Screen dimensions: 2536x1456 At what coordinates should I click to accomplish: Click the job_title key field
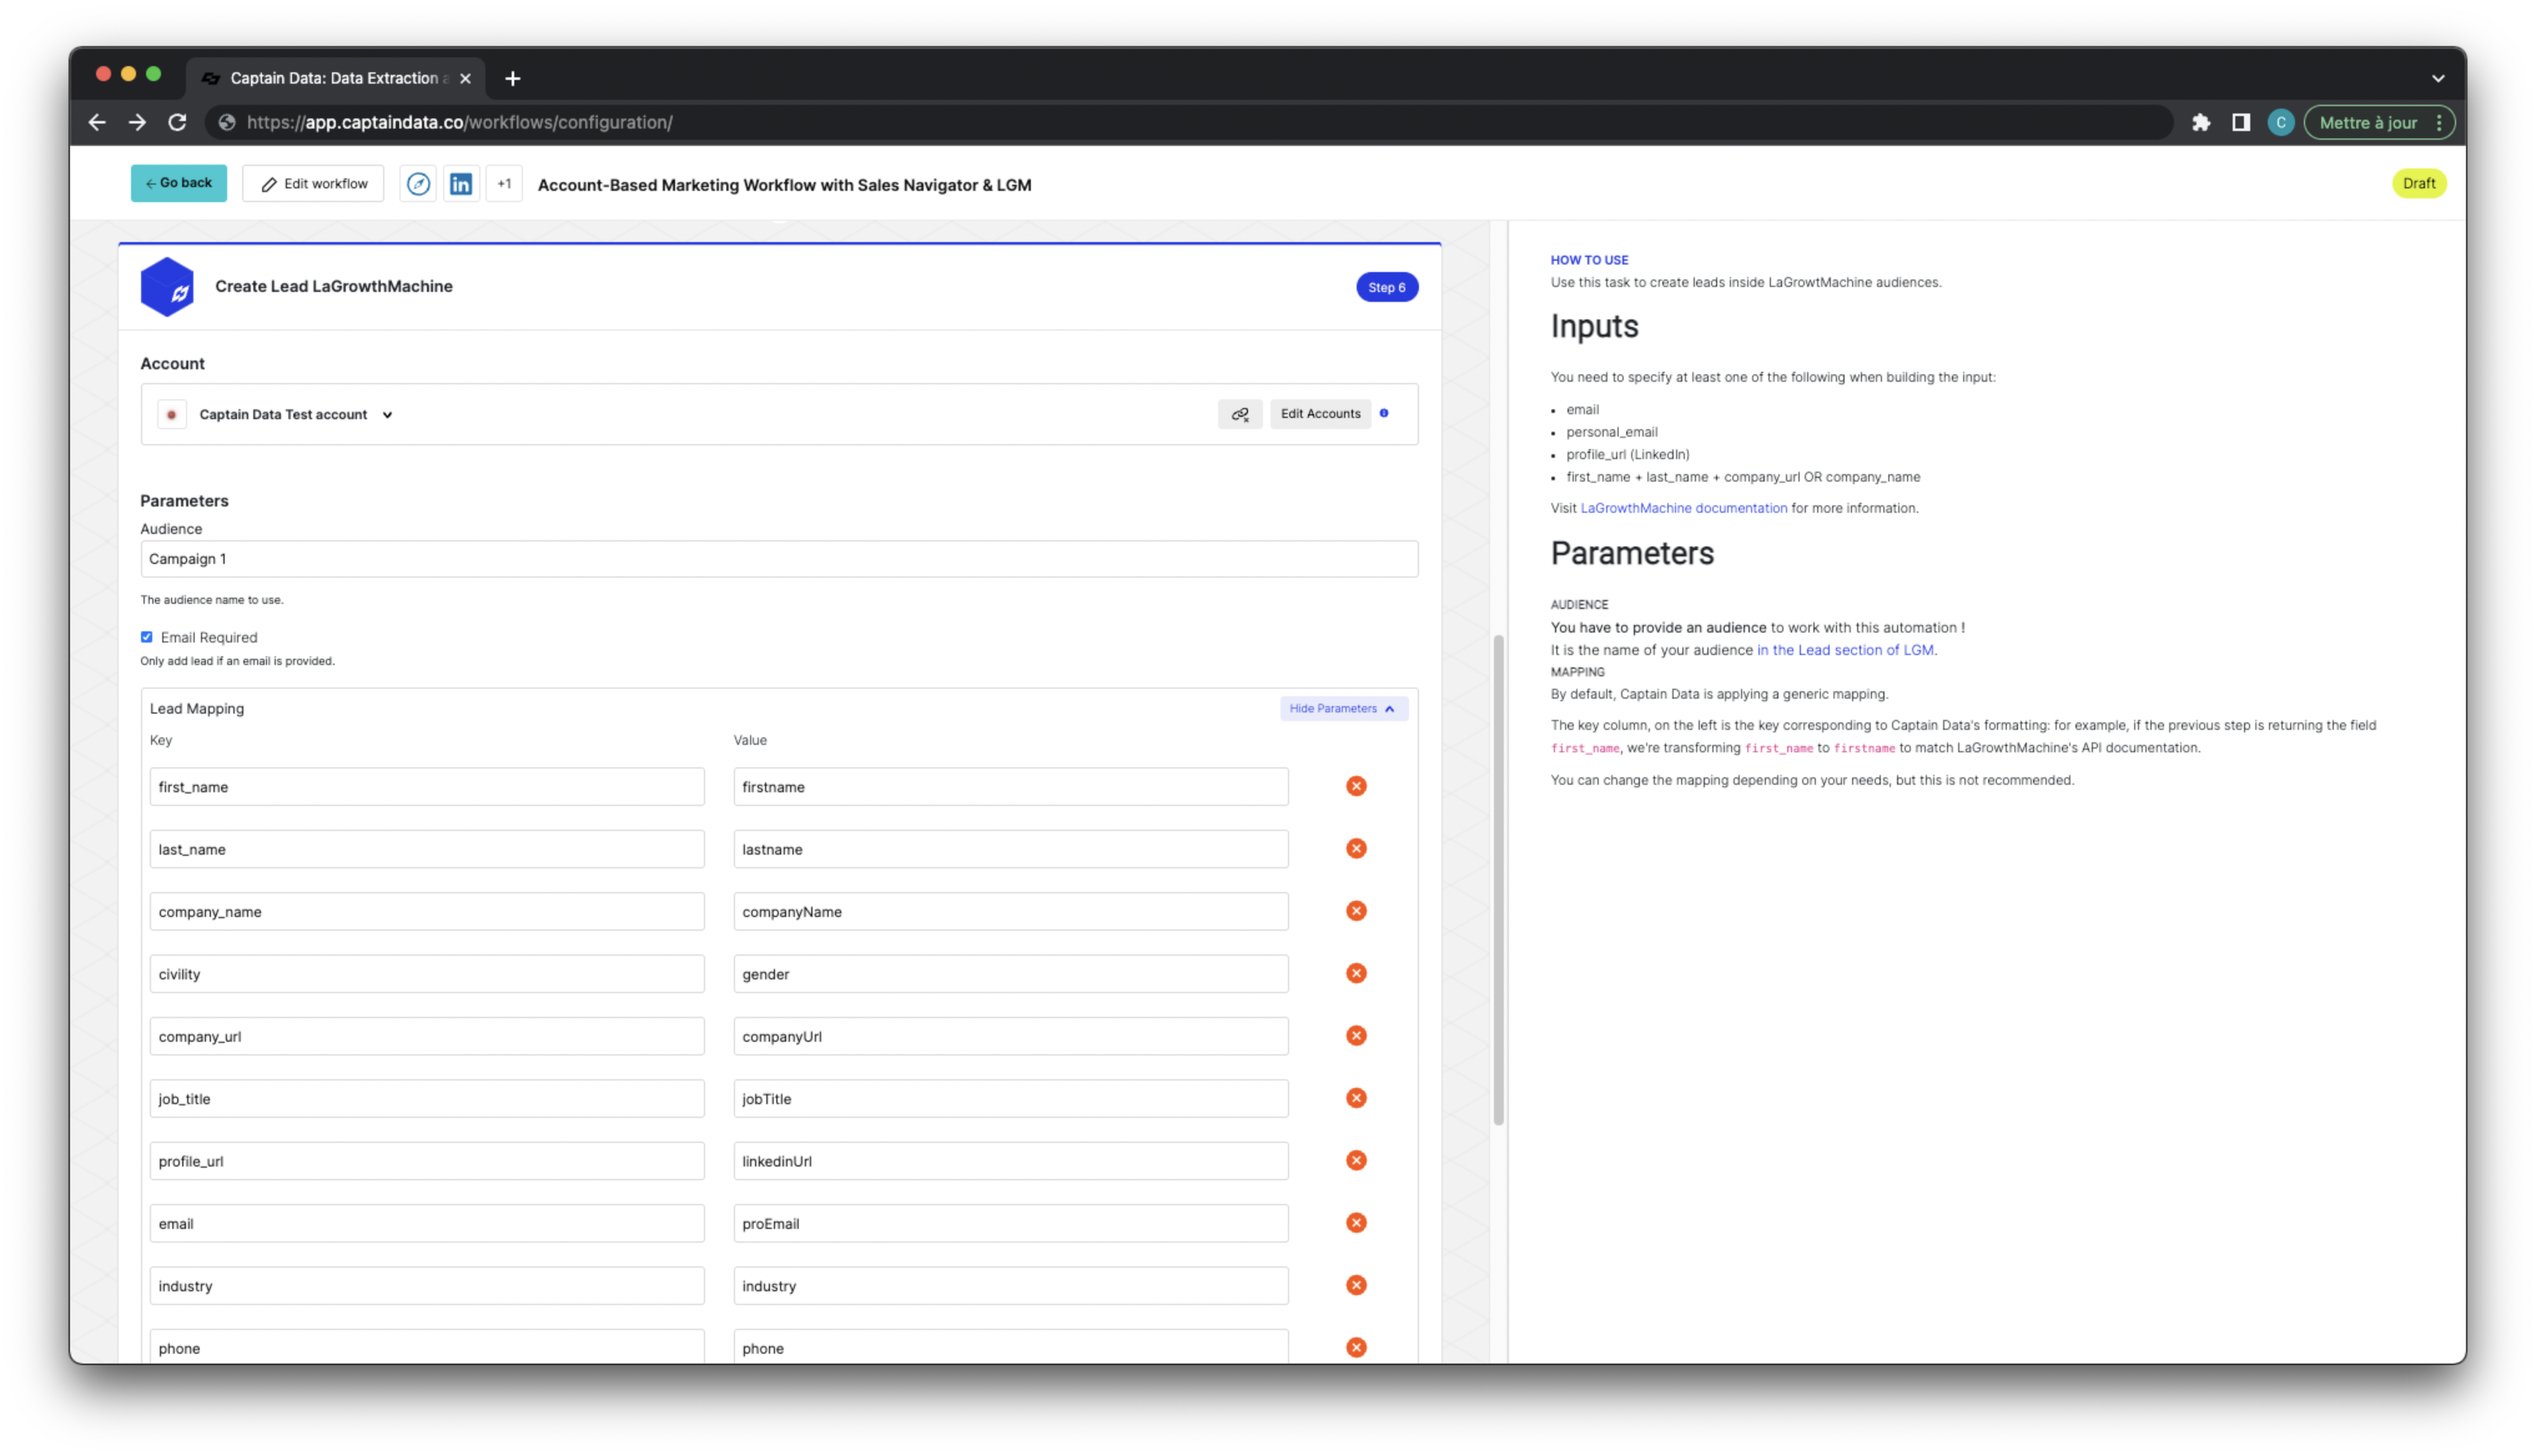click(x=427, y=1099)
